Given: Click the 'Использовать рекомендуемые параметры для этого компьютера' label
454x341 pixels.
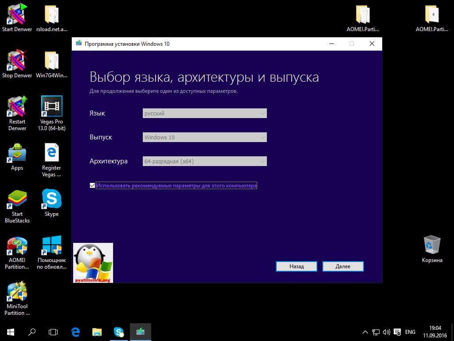Looking at the screenshot, I should click(x=176, y=186).
